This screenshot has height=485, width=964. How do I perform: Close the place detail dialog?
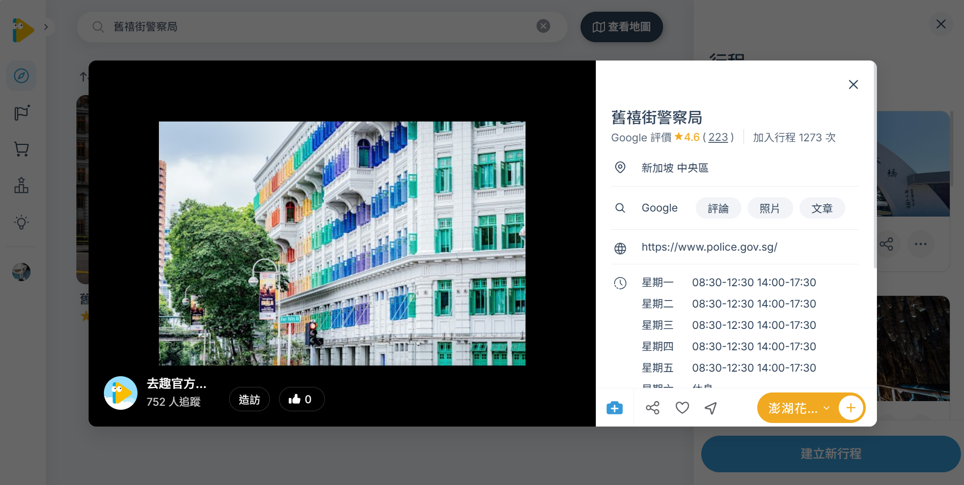point(853,84)
